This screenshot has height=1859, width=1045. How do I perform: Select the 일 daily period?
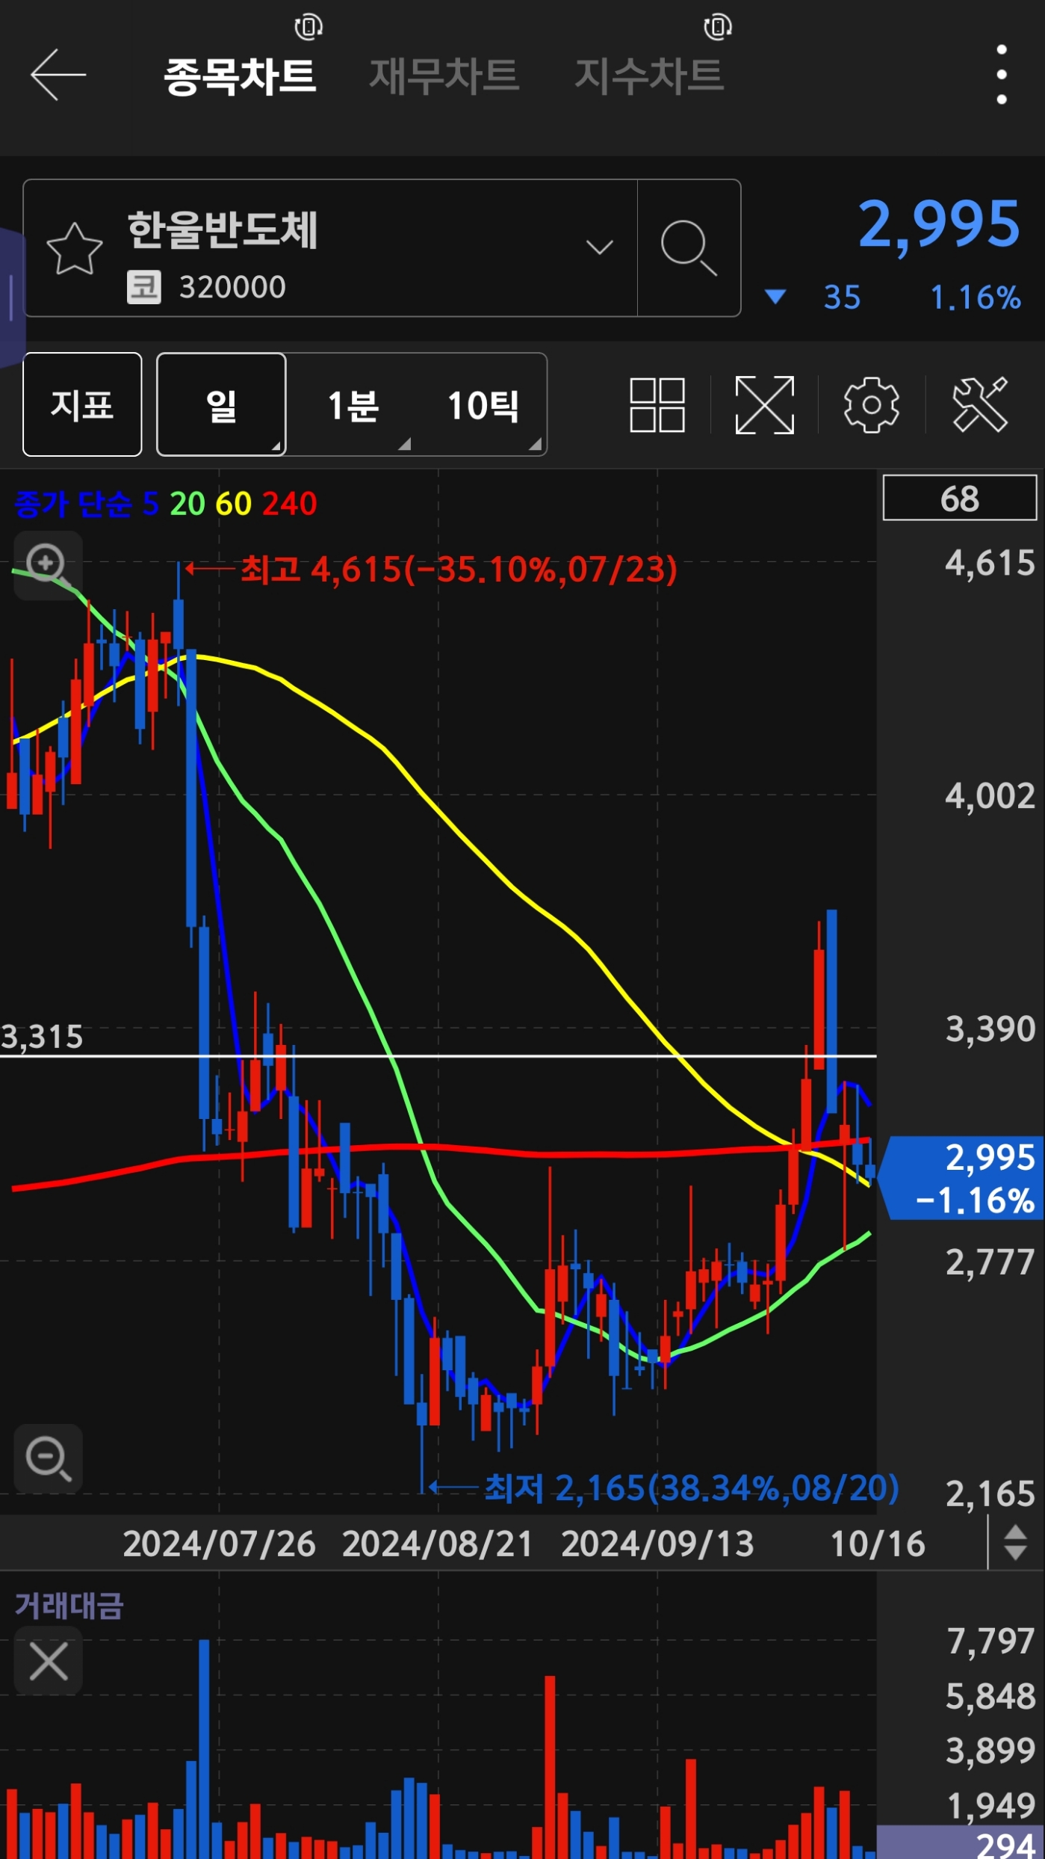pyautogui.click(x=221, y=404)
